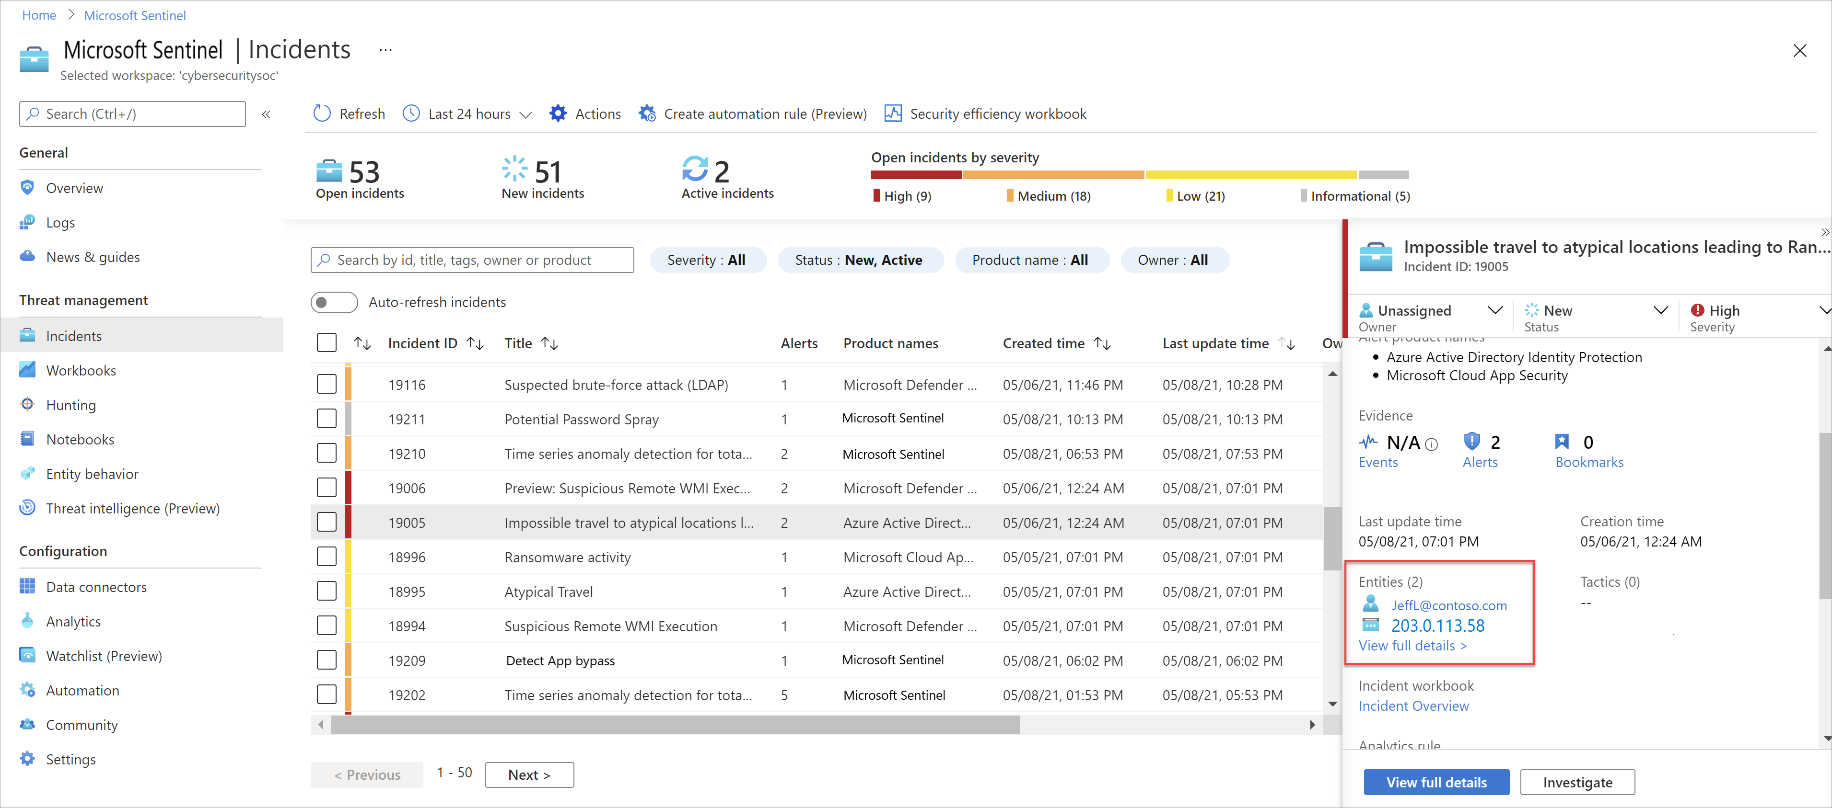Click the High severity red bar segment
1832x808 pixels.
point(916,175)
